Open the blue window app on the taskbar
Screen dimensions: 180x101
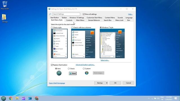click(30, 98)
